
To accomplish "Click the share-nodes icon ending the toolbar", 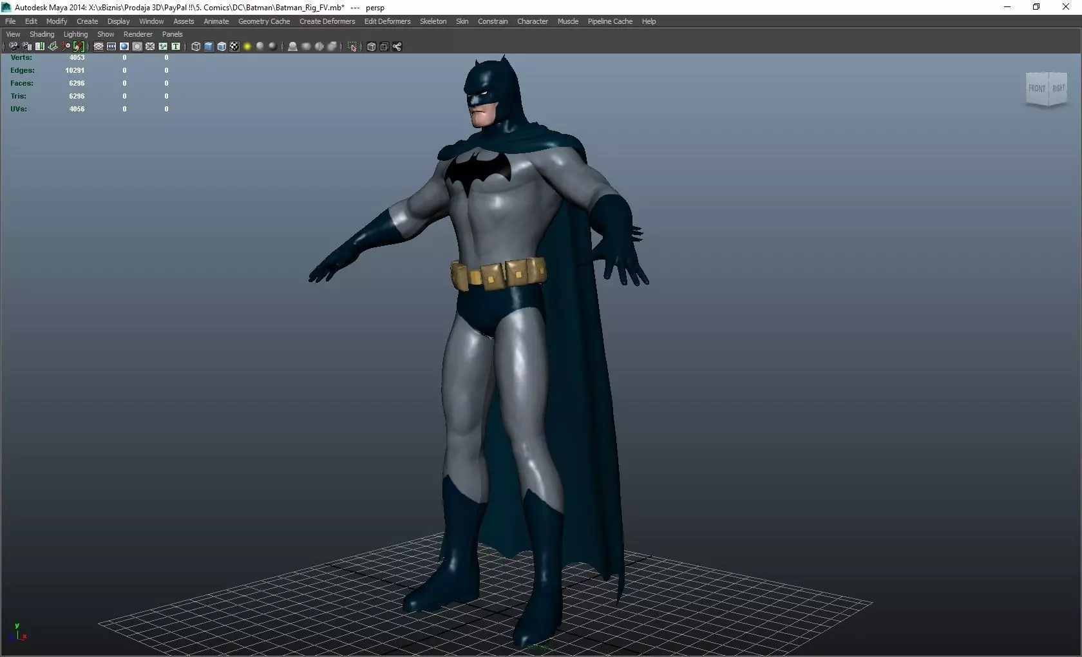I will [397, 46].
